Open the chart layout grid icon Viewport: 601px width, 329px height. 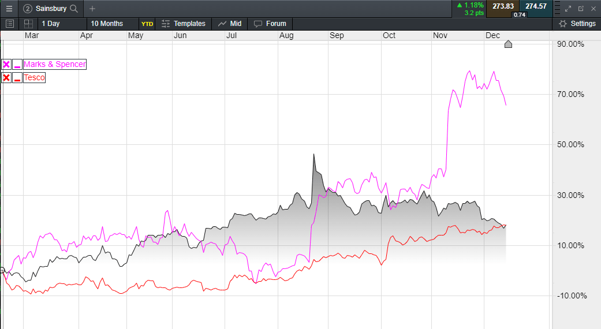pyautogui.click(x=28, y=24)
